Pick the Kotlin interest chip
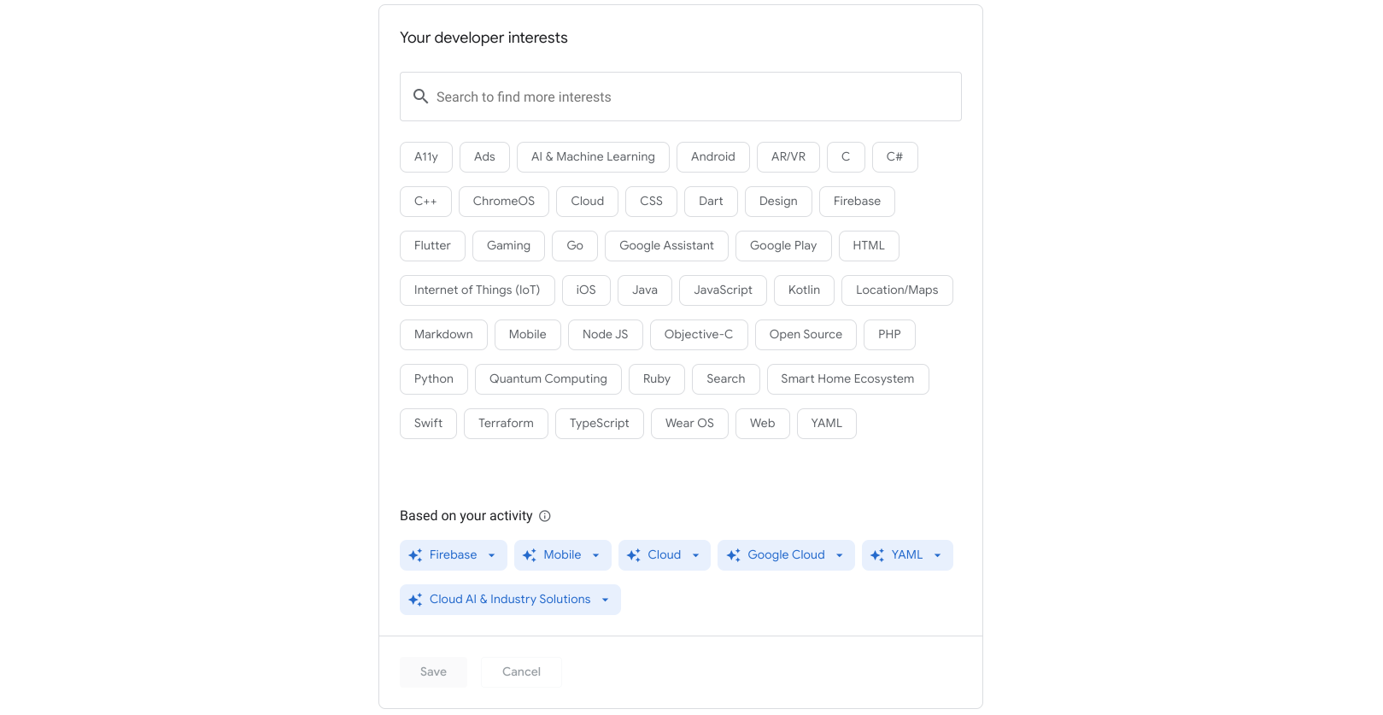 pyautogui.click(x=803, y=290)
